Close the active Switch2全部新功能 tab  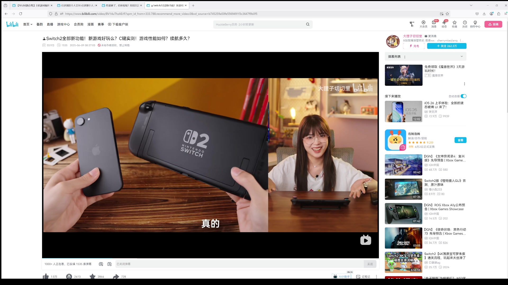[x=186, y=5]
